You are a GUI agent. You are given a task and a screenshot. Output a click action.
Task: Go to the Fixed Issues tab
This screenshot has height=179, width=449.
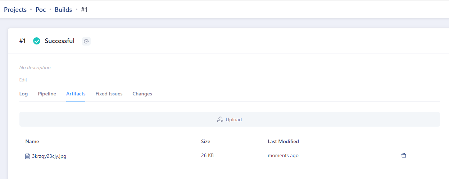109,94
